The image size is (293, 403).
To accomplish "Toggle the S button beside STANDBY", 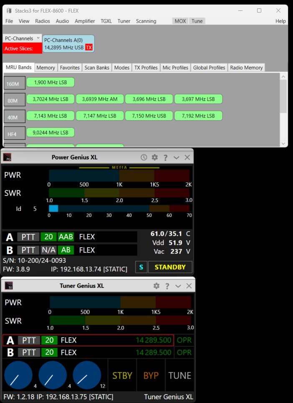I will 141,267.
